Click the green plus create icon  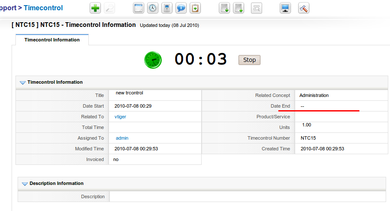pyautogui.click(x=95, y=8)
